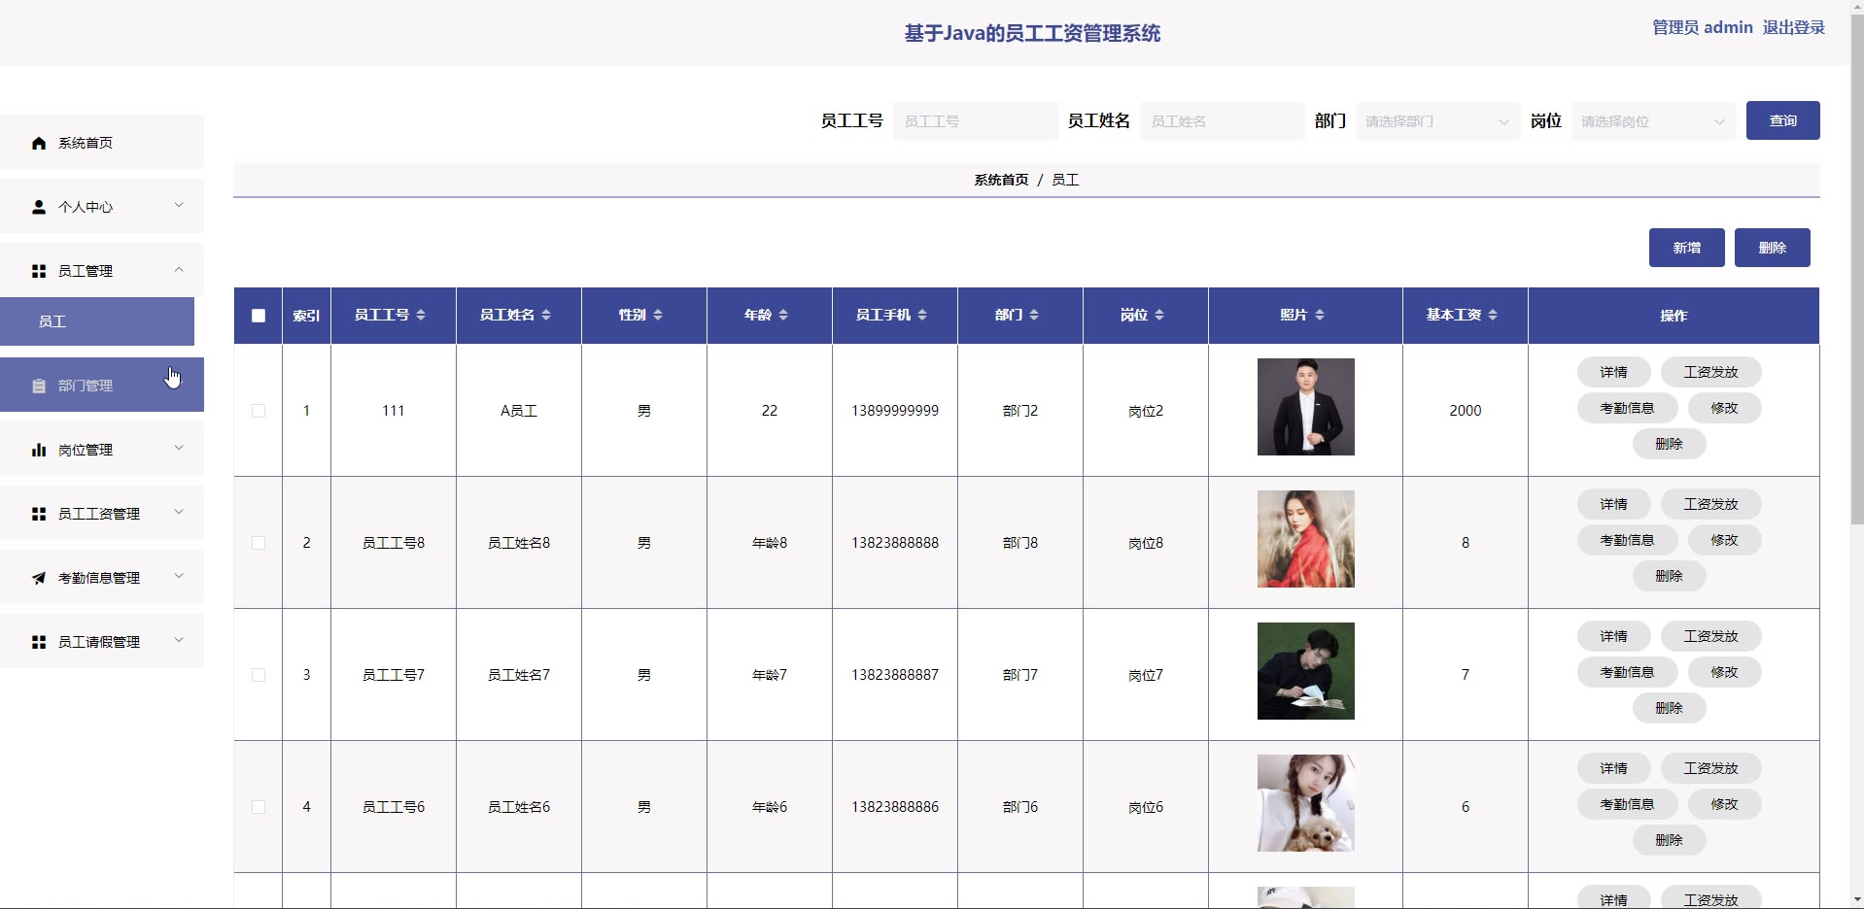
Task: Click the 查询 search button
Action: (1782, 120)
